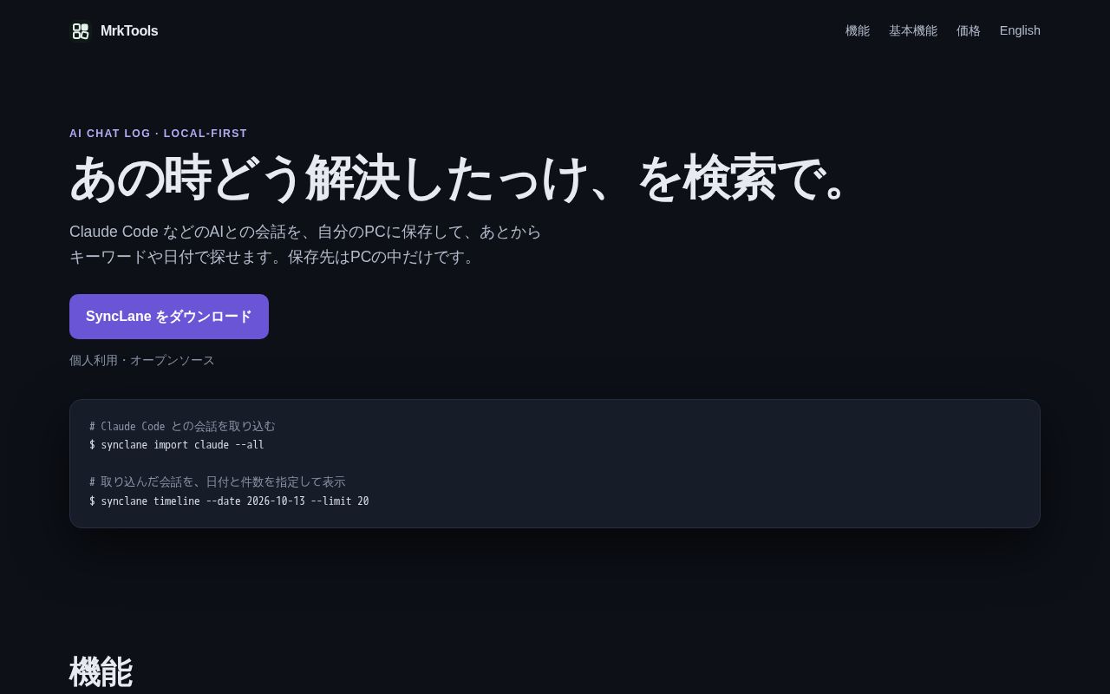Jump to the 価格 nav section

969,30
